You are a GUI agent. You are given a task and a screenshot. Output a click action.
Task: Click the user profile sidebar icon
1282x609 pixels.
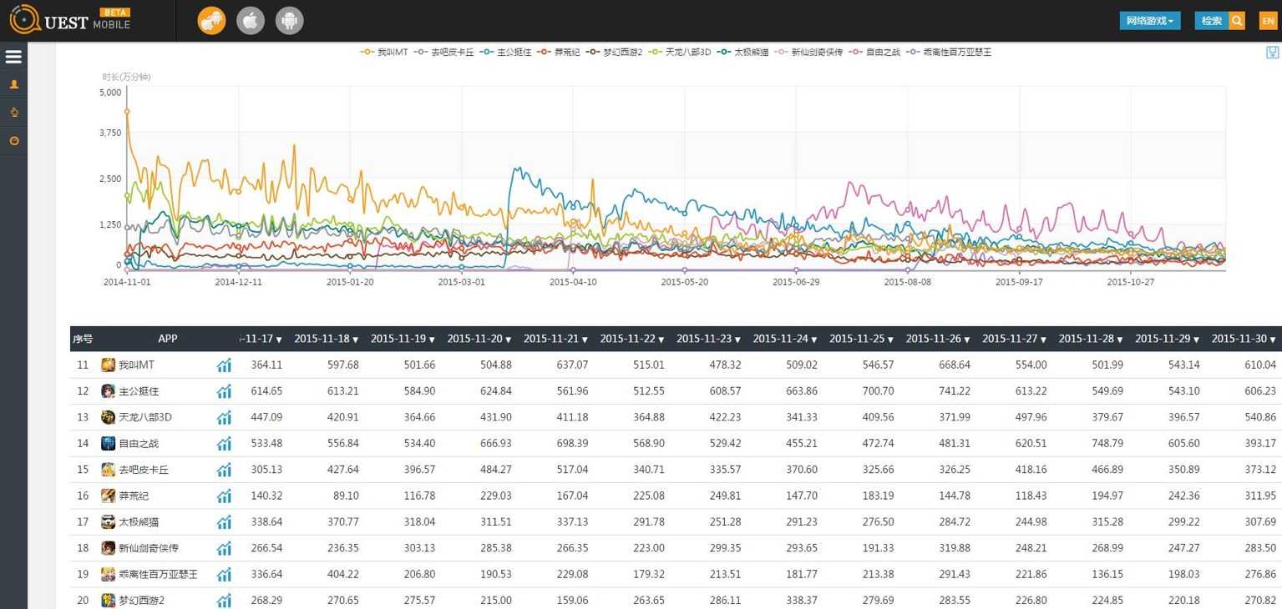[x=13, y=84]
